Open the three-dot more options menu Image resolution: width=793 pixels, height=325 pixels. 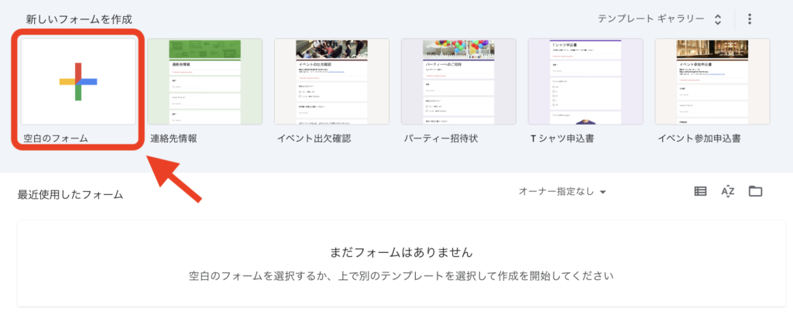click(750, 19)
